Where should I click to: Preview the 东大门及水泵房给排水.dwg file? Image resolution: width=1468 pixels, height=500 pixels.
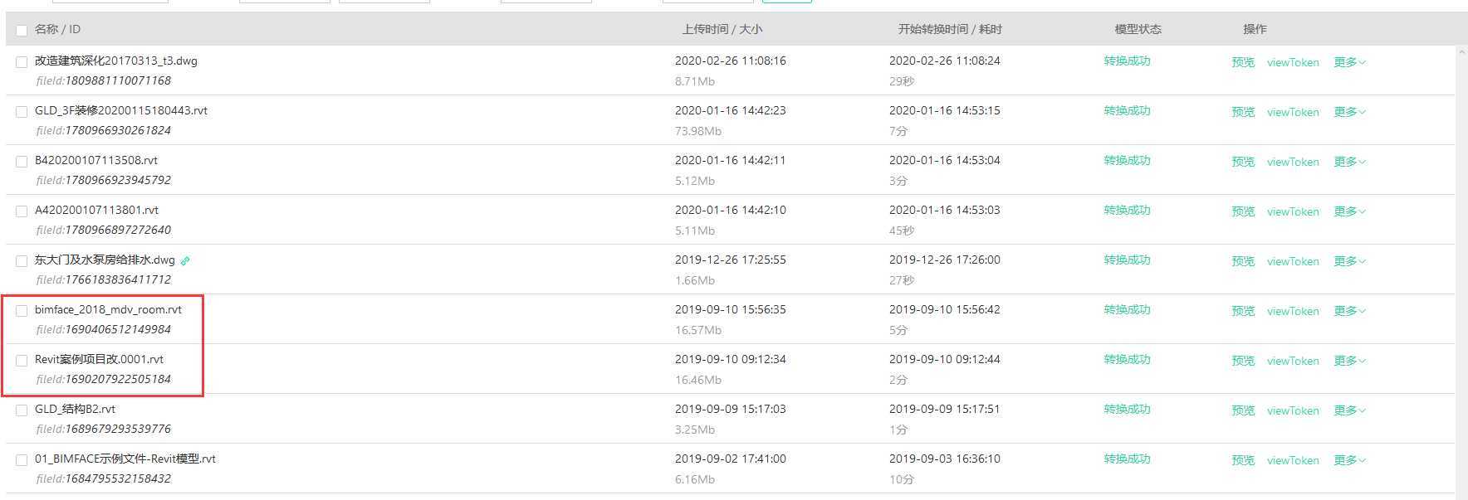[1243, 261]
